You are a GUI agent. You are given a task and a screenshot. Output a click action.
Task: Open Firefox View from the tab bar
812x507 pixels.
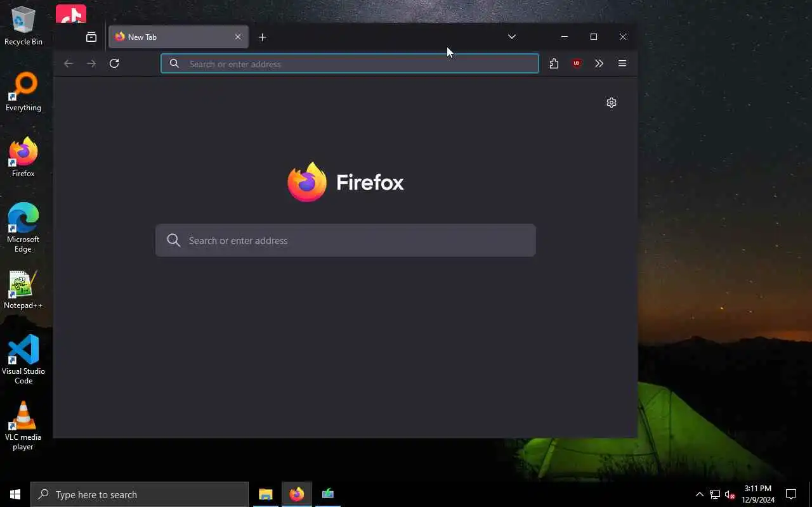[91, 37]
